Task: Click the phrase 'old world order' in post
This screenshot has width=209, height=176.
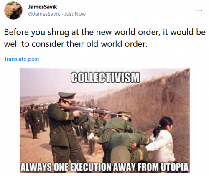Action: 117,44
